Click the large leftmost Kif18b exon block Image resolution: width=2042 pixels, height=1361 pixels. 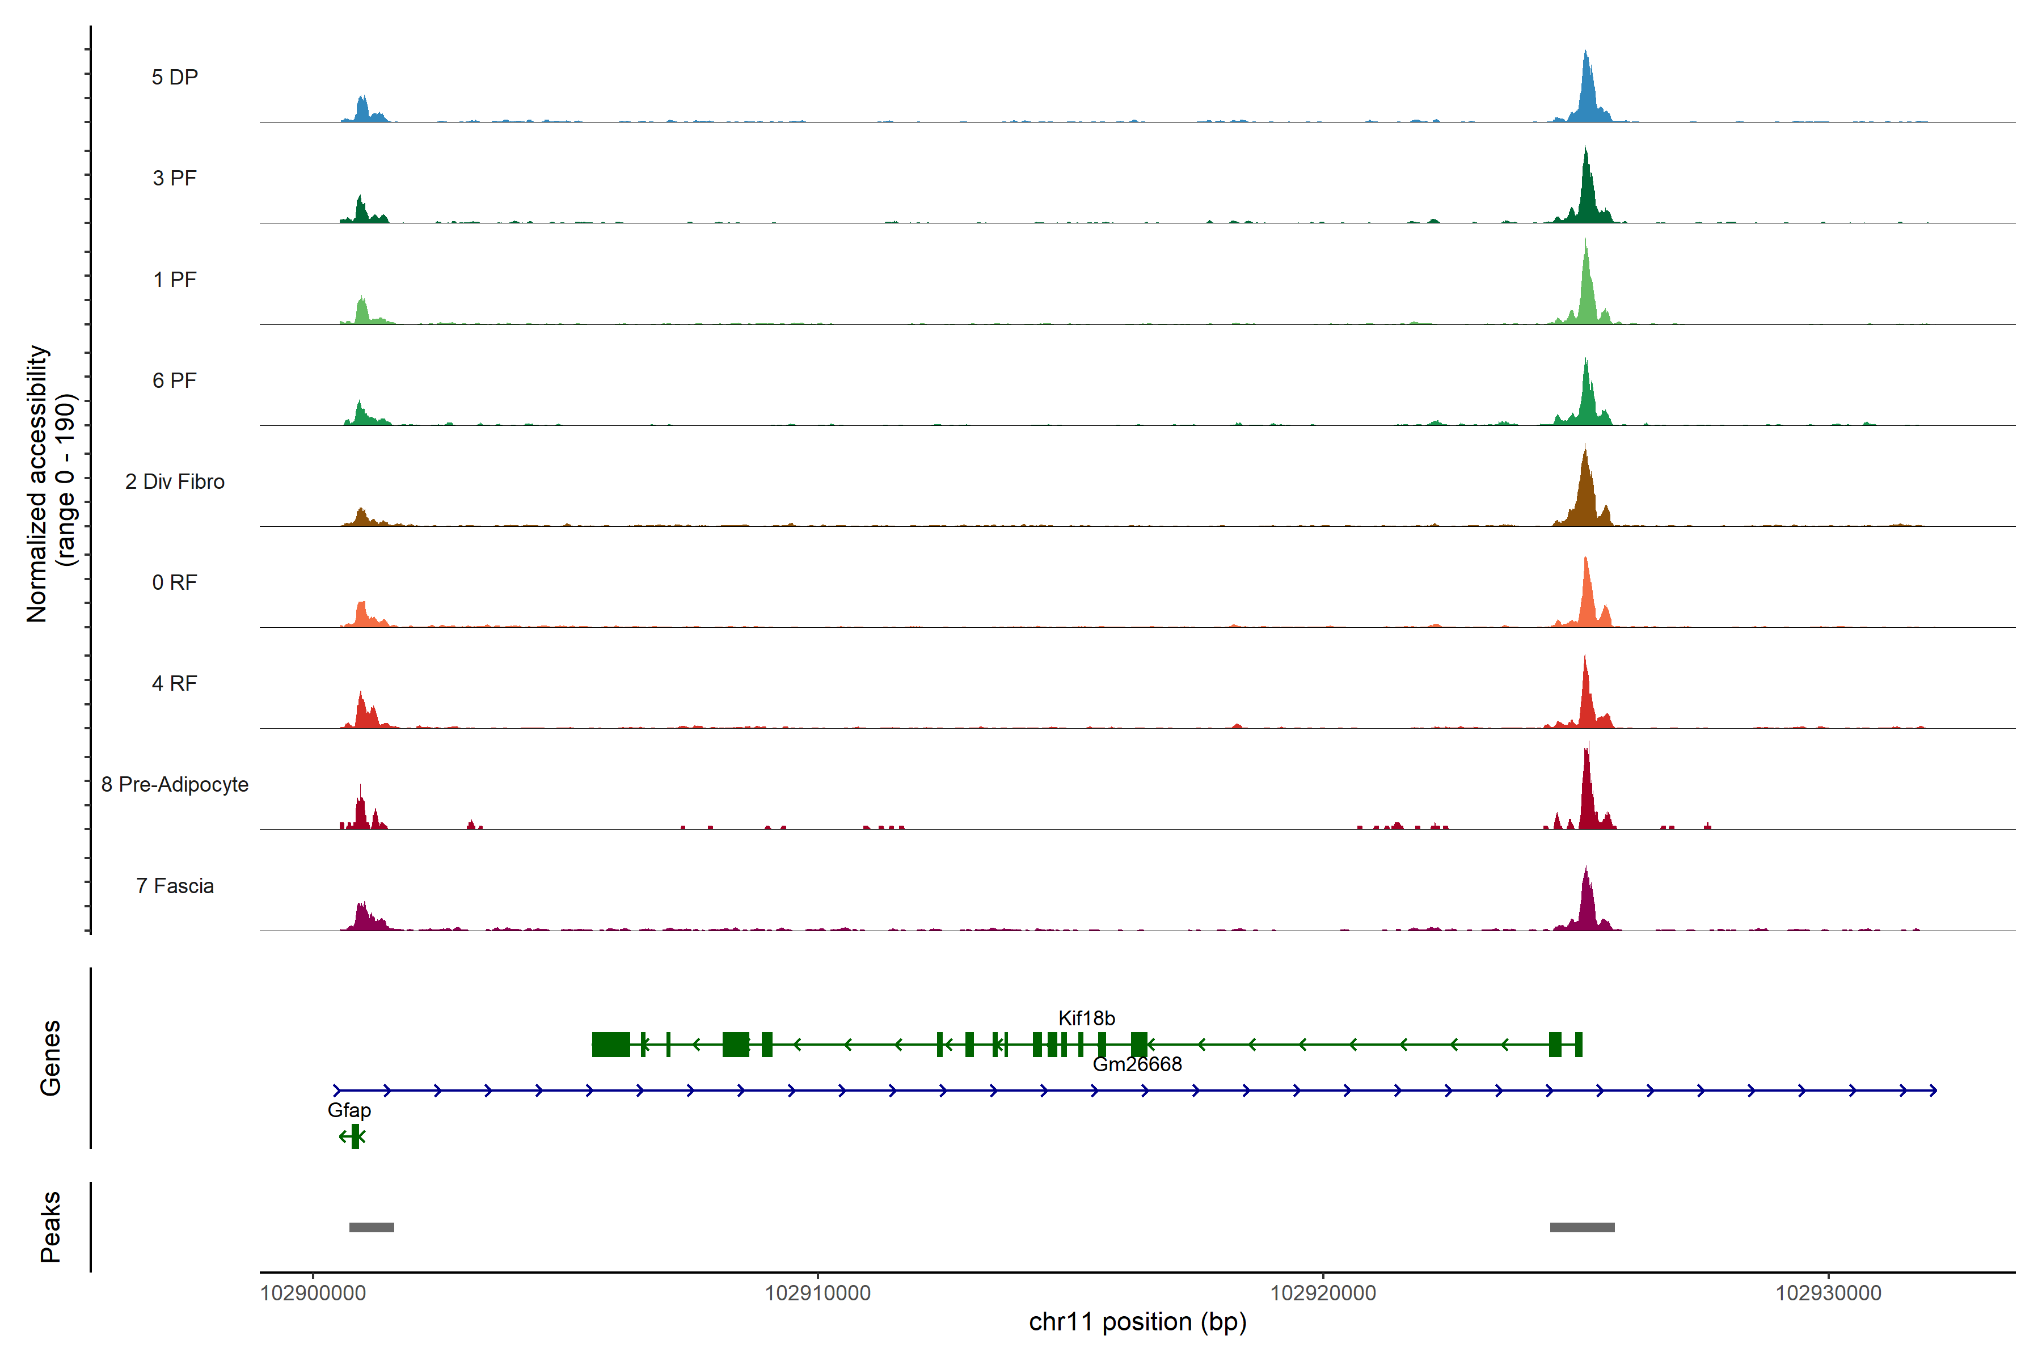pyautogui.click(x=611, y=1044)
